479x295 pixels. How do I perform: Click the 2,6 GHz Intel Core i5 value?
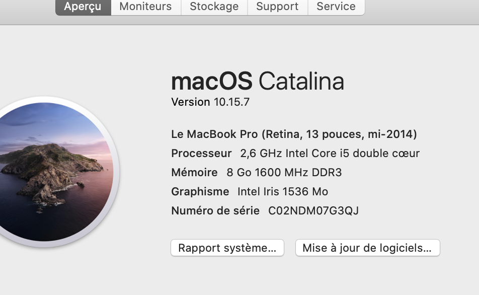click(330, 154)
